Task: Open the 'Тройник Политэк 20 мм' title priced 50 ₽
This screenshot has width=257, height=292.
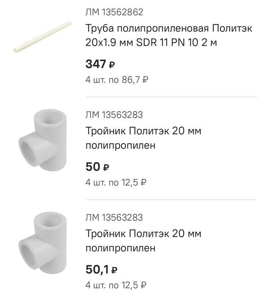Action: coord(144,131)
